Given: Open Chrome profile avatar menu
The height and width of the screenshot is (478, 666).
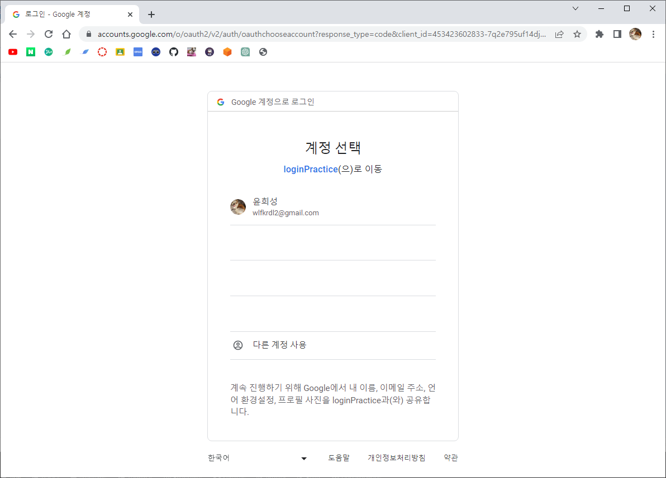Looking at the screenshot, I should [x=635, y=34].
